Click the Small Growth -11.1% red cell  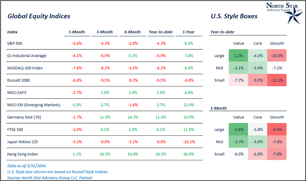(x=277, y=80)
